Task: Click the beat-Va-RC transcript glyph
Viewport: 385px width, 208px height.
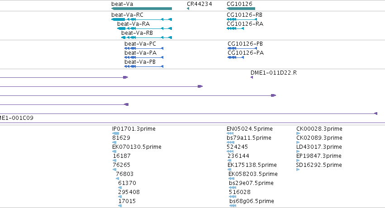Action: tap(142, 19)
